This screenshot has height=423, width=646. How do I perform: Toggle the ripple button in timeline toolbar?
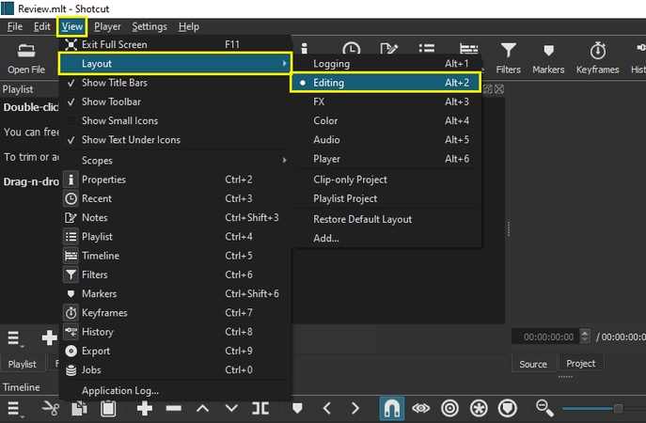point(449,409)
